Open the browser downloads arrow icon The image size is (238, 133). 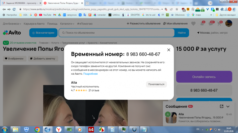[226, 9]
